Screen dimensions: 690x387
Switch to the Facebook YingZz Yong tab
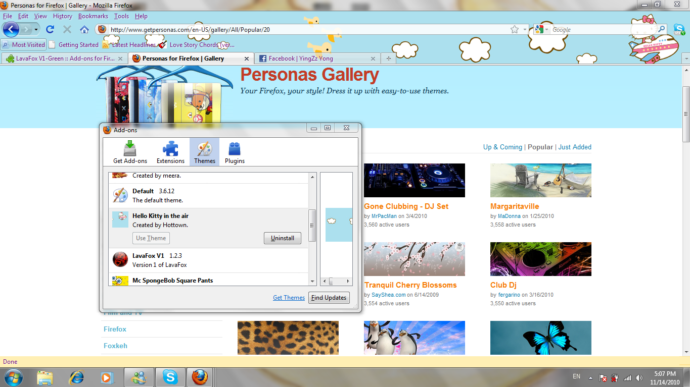click(x=317, y=59)
